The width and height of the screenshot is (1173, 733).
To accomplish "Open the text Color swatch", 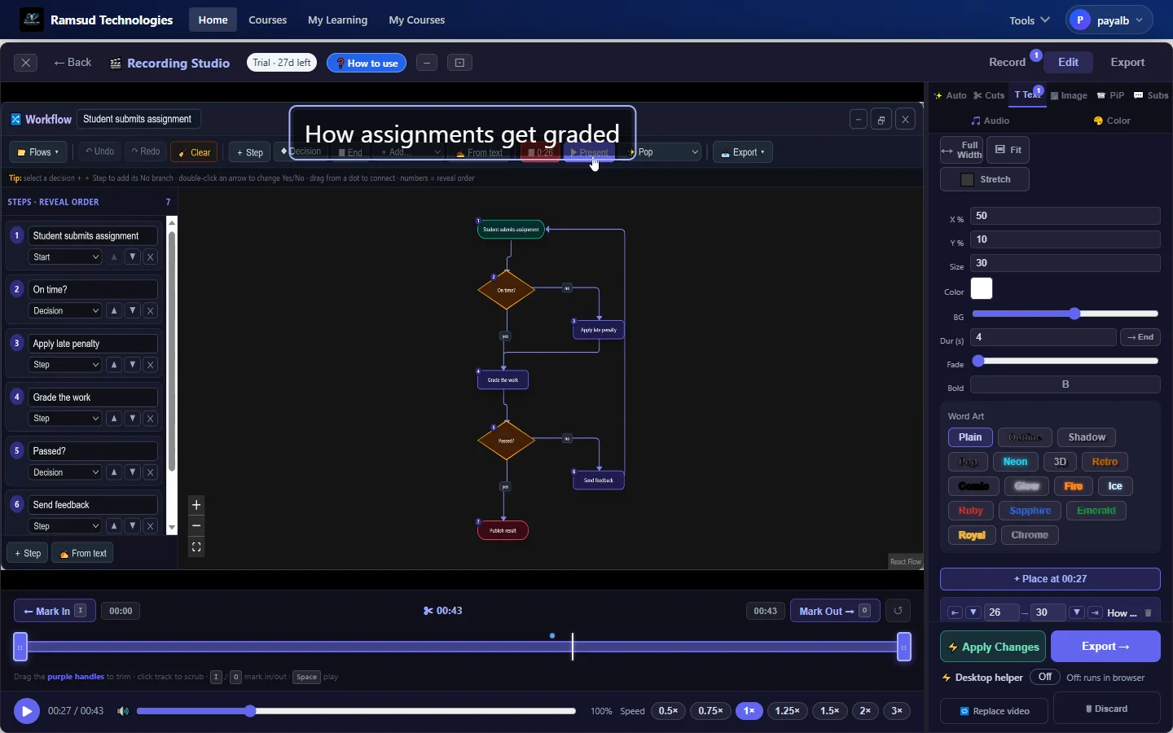I will (982, 289).
